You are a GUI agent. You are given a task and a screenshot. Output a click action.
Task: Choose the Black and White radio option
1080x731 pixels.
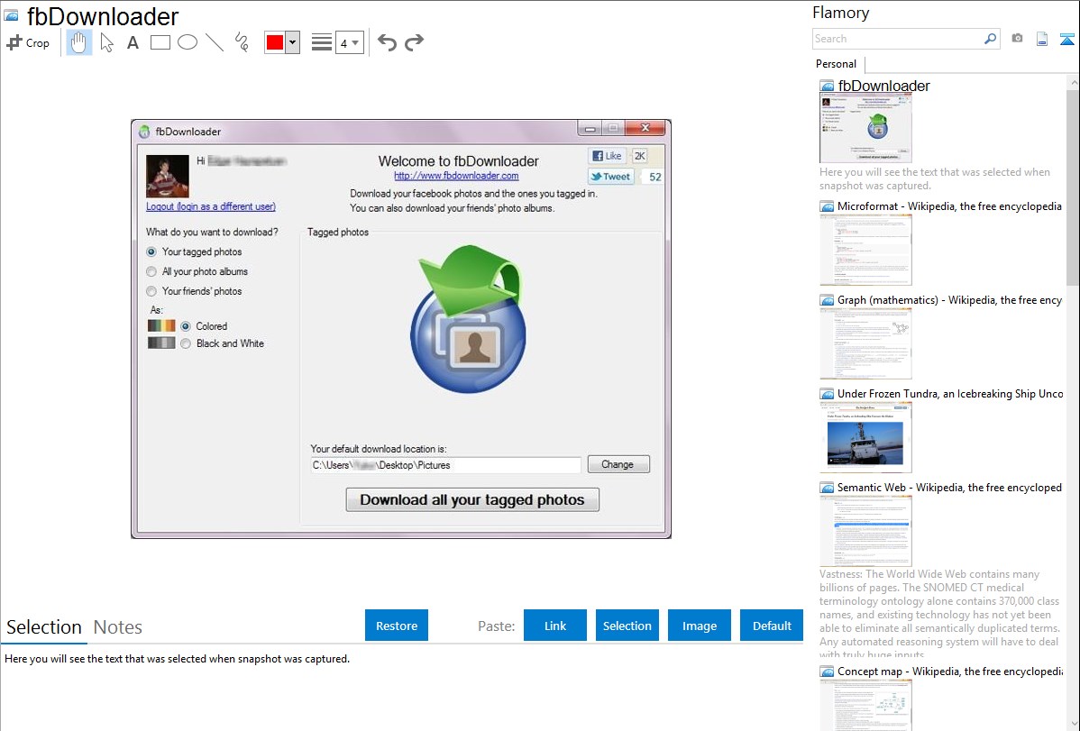click(186, 343)
